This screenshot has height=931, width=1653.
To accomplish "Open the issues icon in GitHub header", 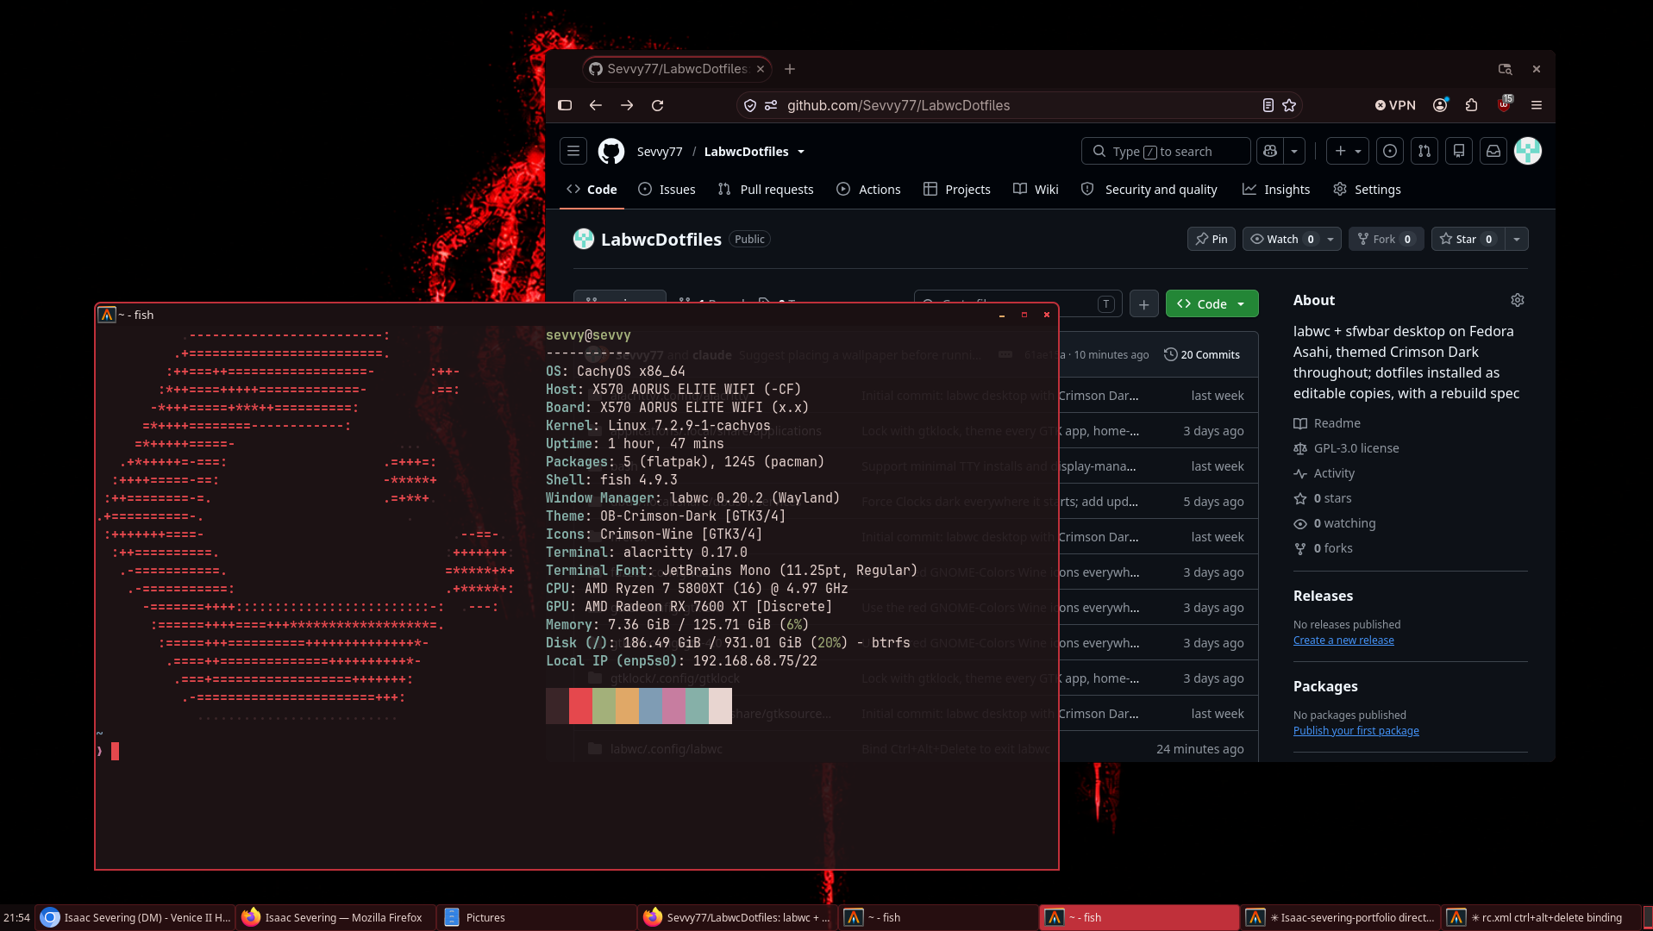I will coord(1390,151).
